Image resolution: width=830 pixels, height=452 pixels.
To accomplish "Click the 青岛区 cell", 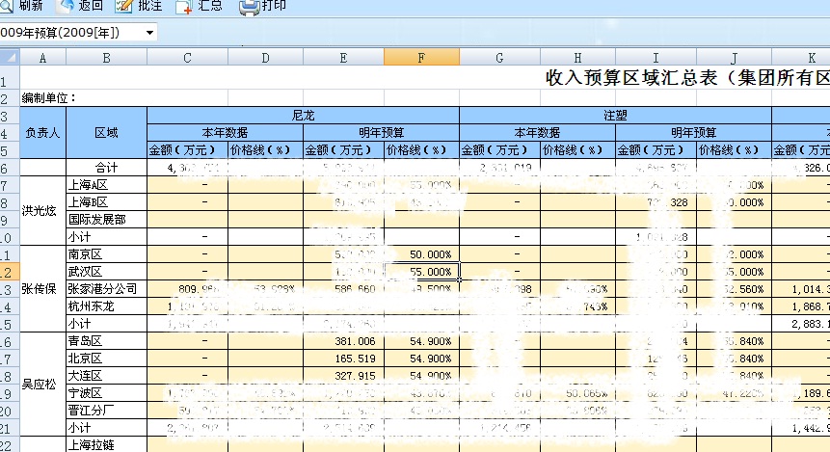I will (106, 341).
